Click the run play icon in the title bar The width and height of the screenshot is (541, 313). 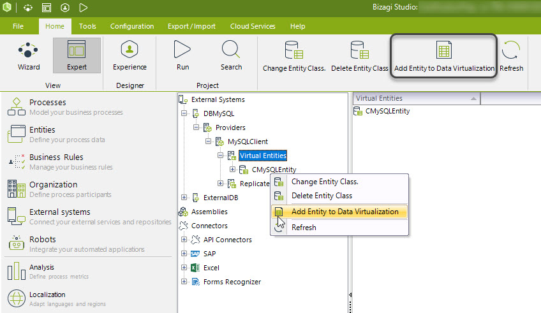[83, 8]
